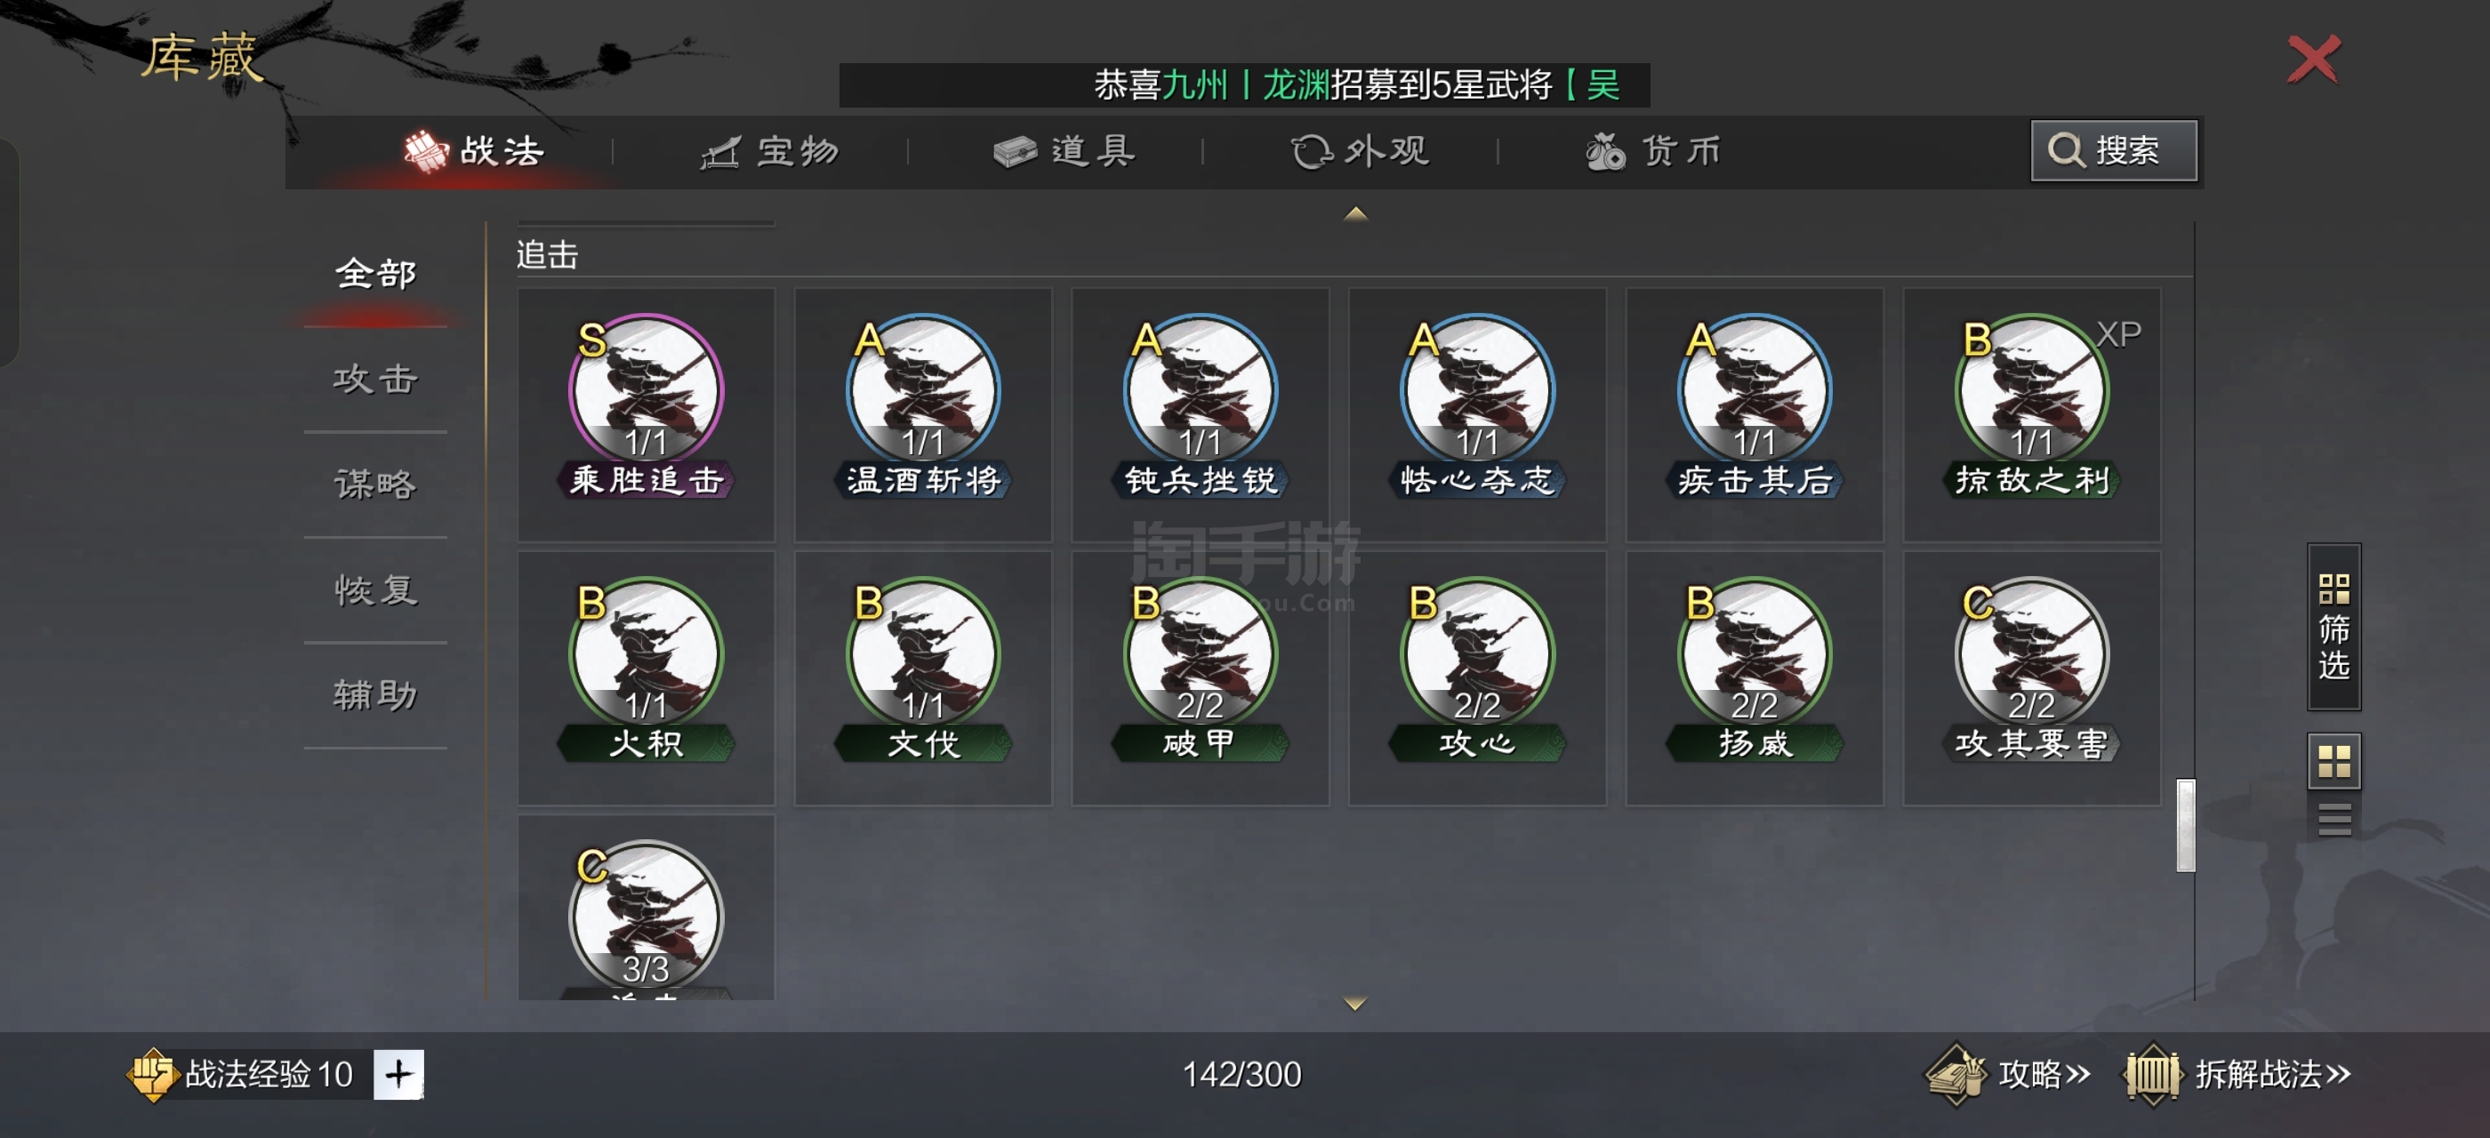This screenshot has width=2490, height=1138.
Task: Open the 筛选 filter panel
Action: (2333, 626)
